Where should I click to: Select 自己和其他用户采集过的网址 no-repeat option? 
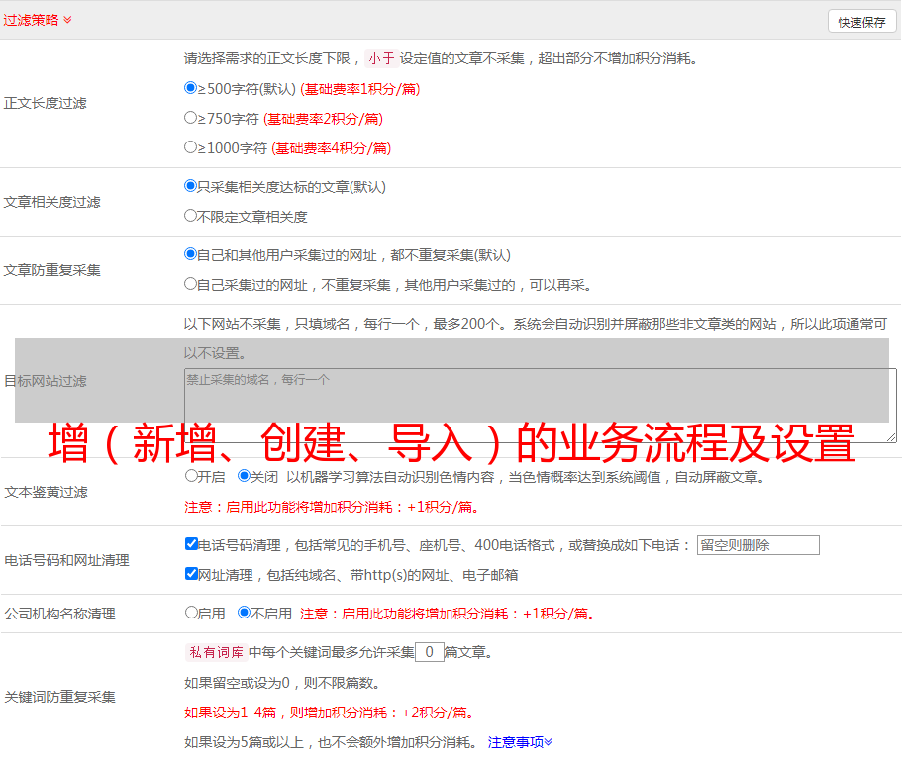click(x=191, y=254)
